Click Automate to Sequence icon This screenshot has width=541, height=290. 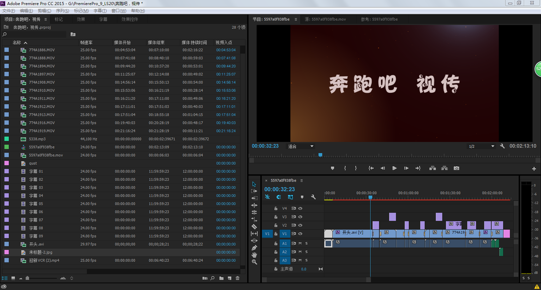[205, 278]
